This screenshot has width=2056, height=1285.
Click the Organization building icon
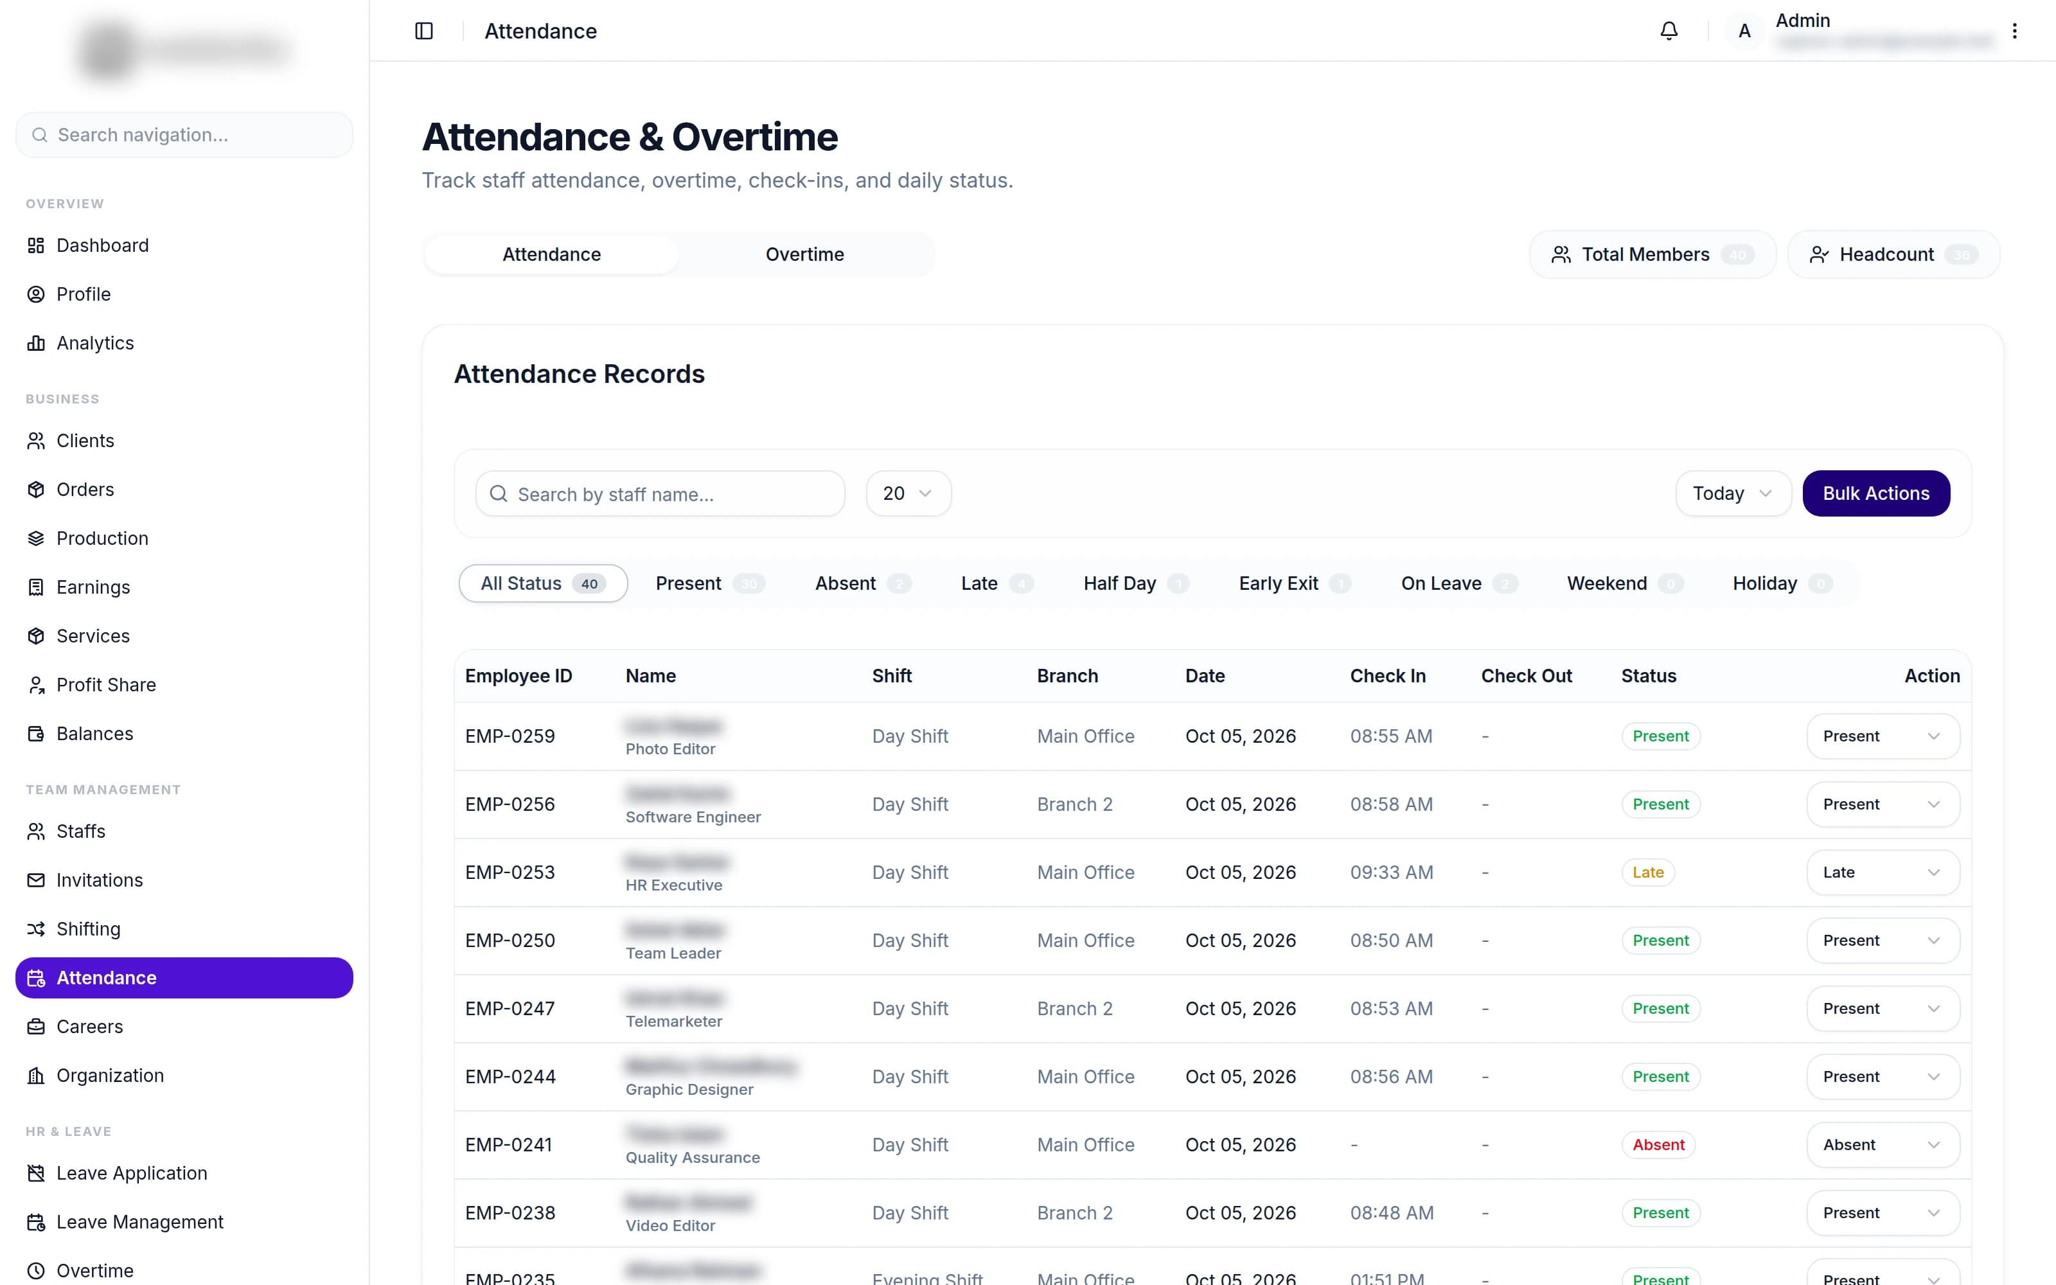[36, 1076]
